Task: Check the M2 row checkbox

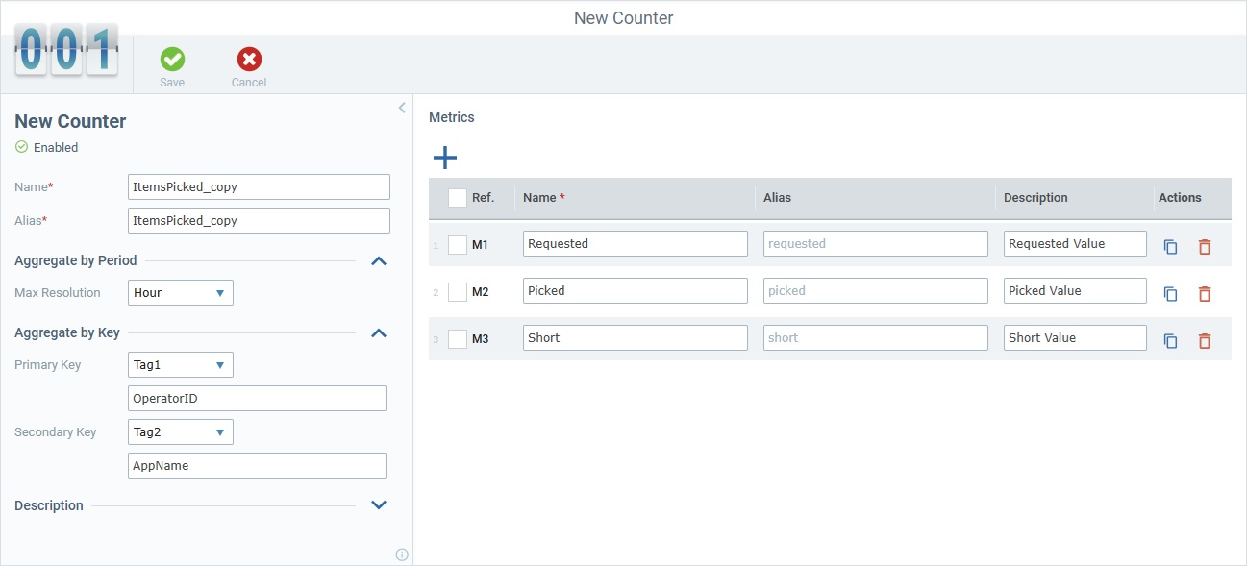Action: 458,291
